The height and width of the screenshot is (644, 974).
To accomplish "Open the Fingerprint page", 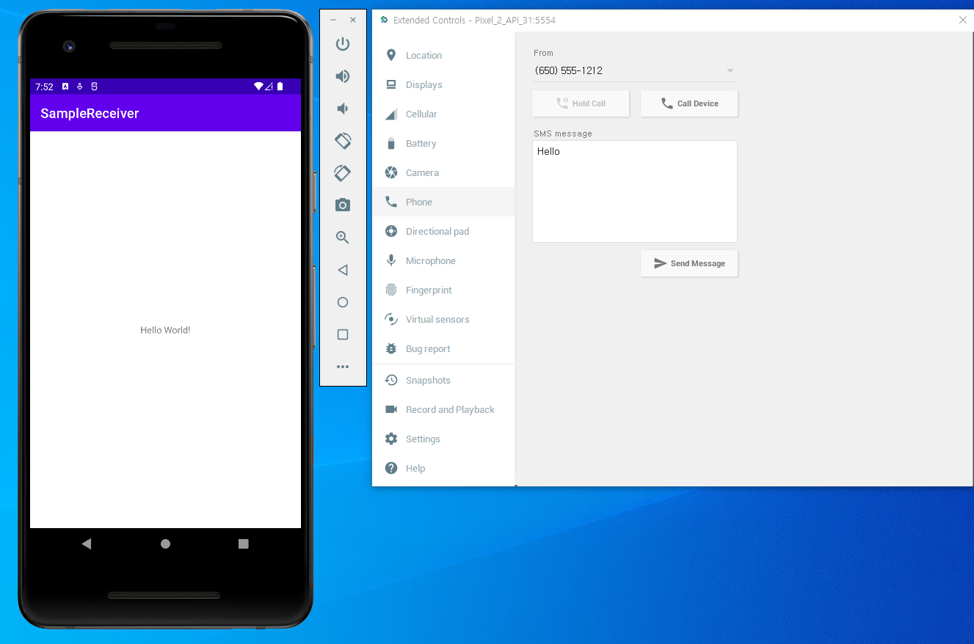I will click(443, 290).
